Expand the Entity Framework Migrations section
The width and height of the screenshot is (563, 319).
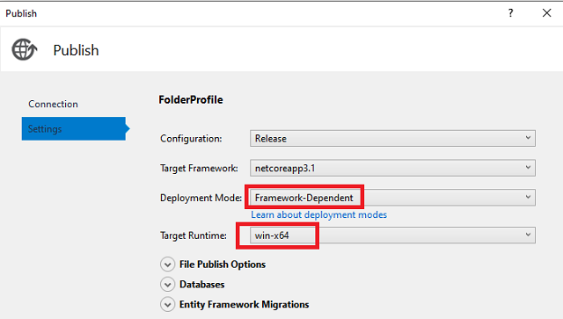pos(167,305)
